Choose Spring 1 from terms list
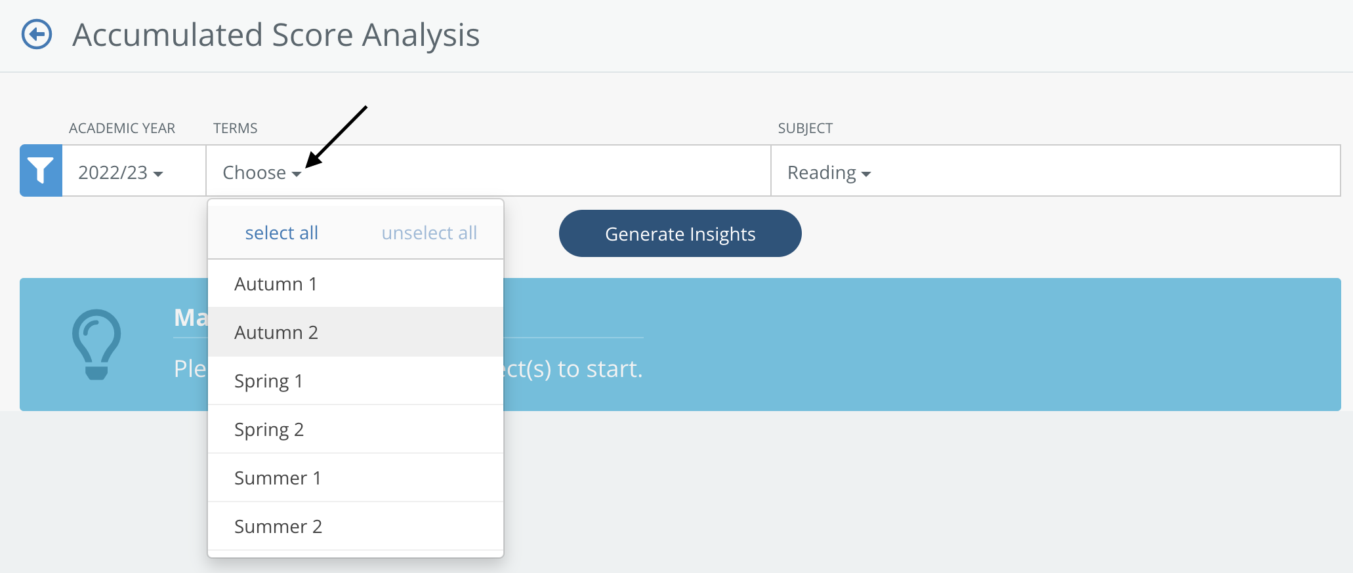This screenshot has height=573, width=1353. click(x=356, y=381)
